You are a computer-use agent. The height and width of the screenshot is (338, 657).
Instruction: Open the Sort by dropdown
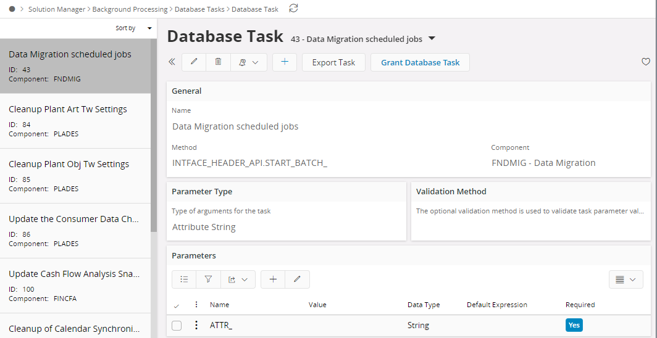pyautogui.click(x=134, y=28)
